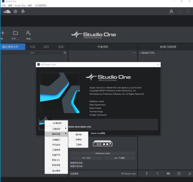193x182 pixels.
Task: Click the circular target icon beside SoundCloud
Action: coord(15,12)
